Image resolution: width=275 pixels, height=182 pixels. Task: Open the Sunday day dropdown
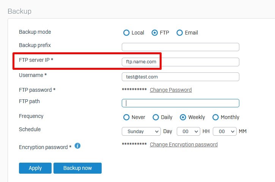coord(141,131)
